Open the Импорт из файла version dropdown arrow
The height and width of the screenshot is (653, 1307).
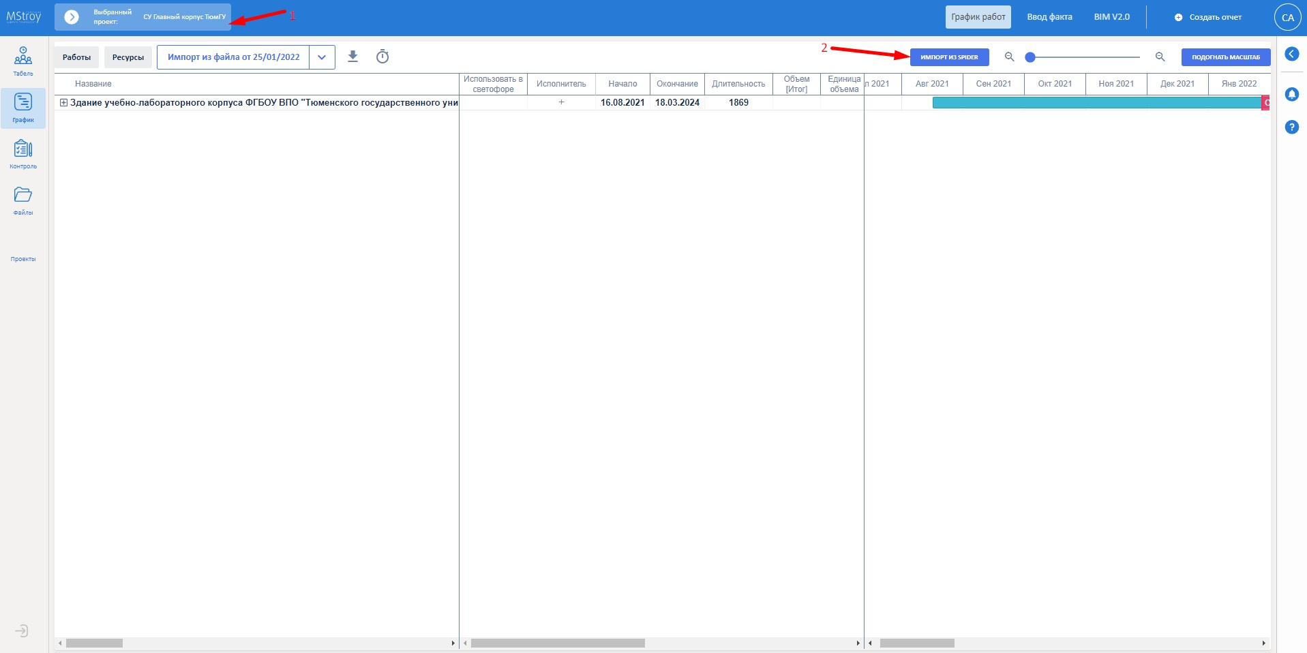322,57
